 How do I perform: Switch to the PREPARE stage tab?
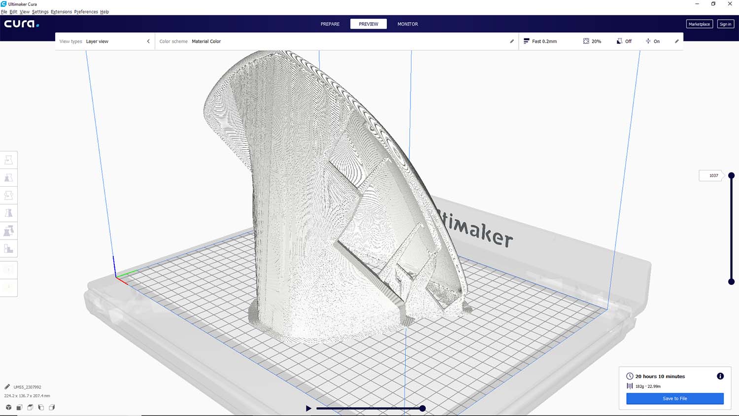coord(330,24)
